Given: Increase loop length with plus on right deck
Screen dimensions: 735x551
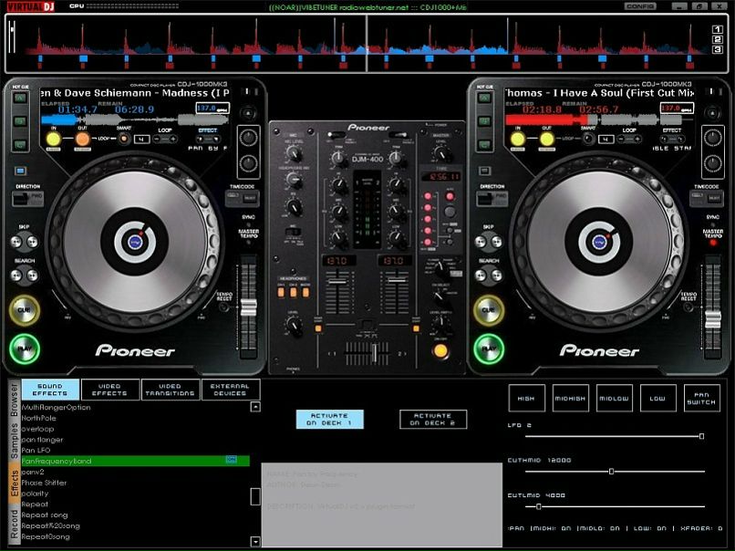Looking at the screenshot, I should click(x=637, y=140).
